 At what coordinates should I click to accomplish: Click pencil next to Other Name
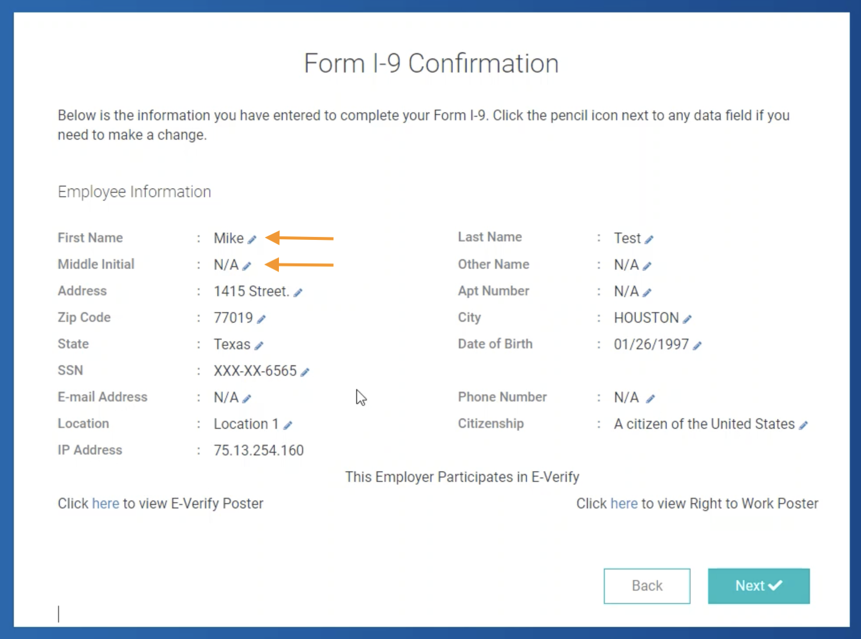[x=647, y=266]
